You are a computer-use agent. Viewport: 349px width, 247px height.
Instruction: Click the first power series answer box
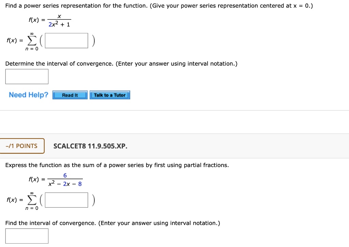point(66,40)
